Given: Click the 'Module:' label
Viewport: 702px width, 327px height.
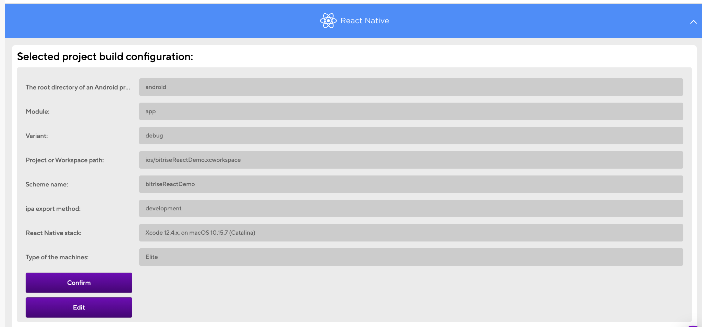Looking at the screenshot, I should click(38, 112).
